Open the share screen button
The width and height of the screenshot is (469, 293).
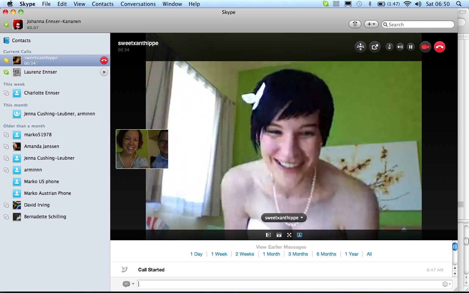coord(375,47)
